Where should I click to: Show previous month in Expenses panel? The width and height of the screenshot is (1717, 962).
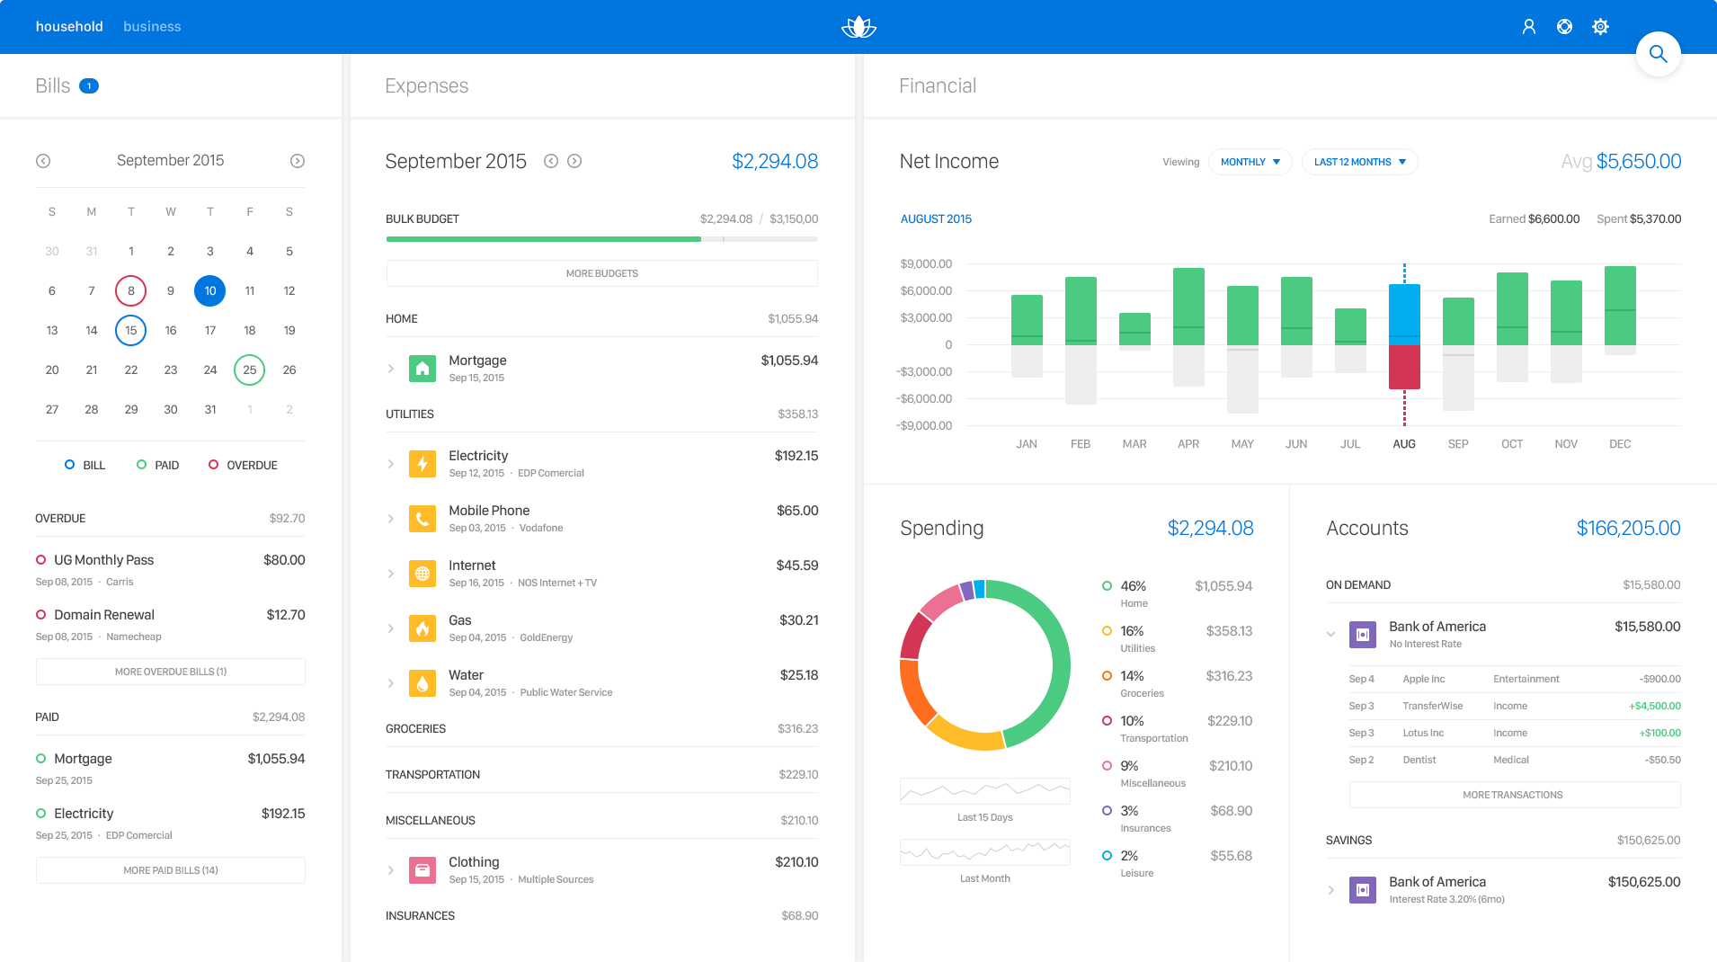[551, 161]
